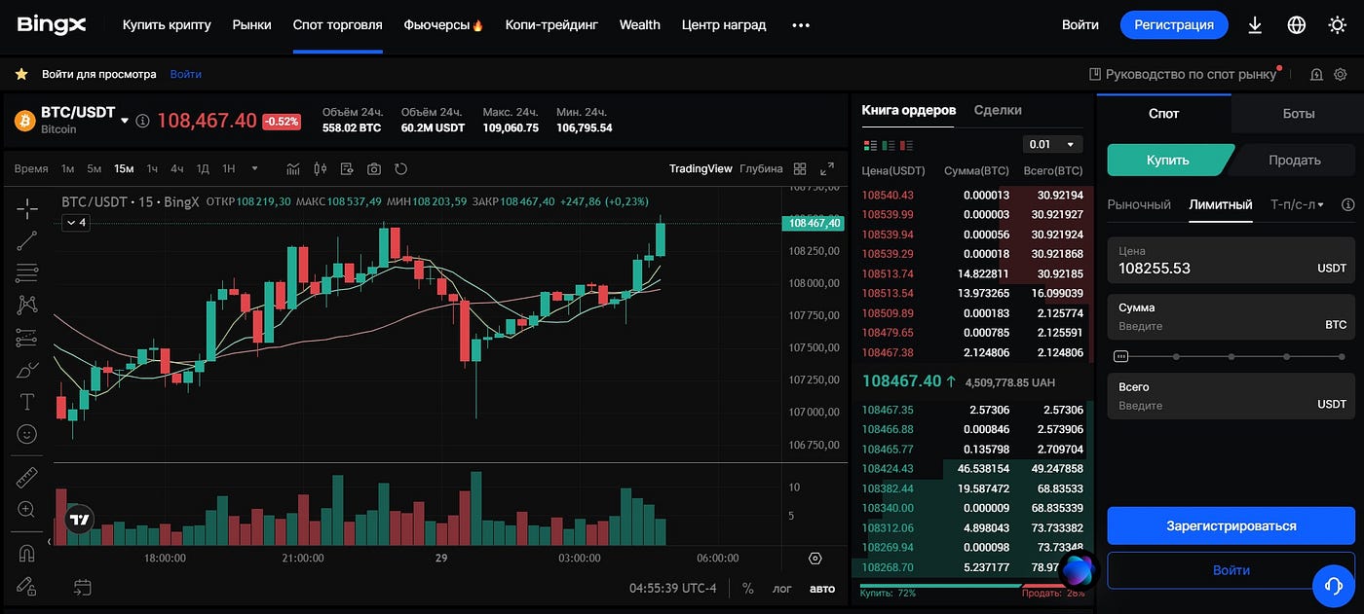Toggle lock all drawing tools

[27, 587]
